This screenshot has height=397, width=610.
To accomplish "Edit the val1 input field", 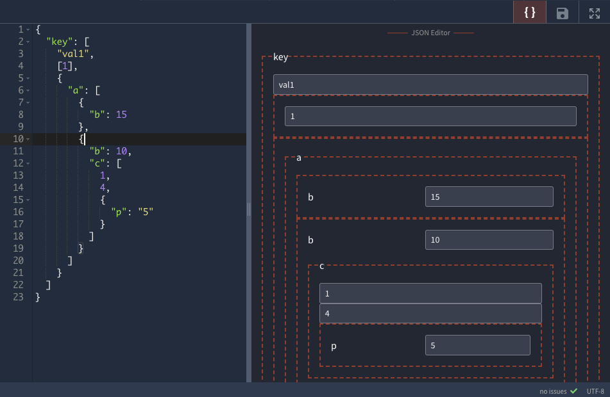I will coord(430,85).
